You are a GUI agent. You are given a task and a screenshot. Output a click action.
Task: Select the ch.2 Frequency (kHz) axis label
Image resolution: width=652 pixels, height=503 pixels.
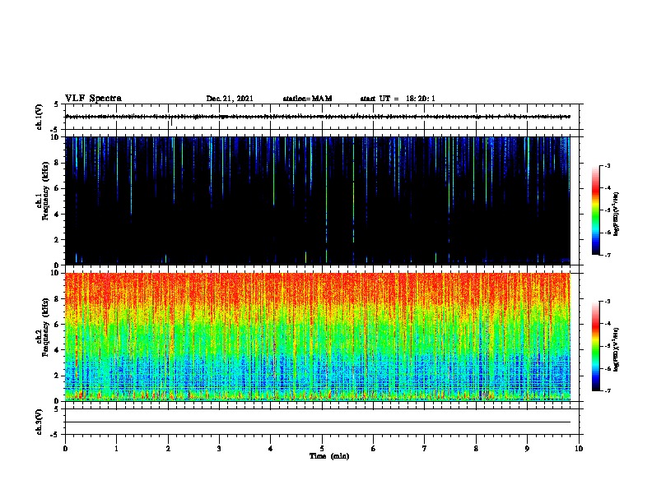click(x=43, y=327)
